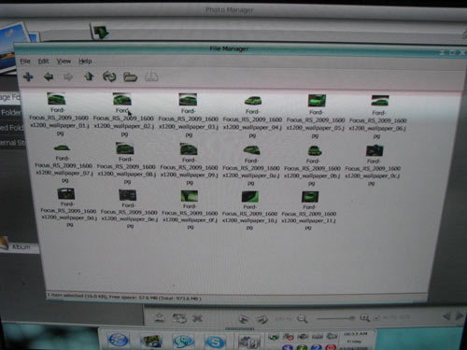Select thumbnail wallpaper_0d.jpg
467x350 pixels.
pyautogui.click(x=66, y=194)
